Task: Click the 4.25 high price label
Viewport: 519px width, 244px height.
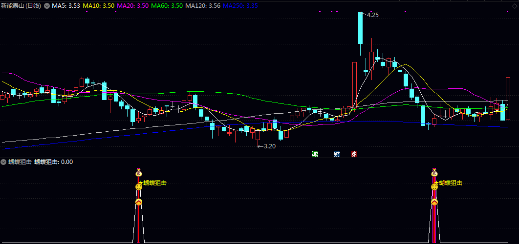Action: (373, 15)
